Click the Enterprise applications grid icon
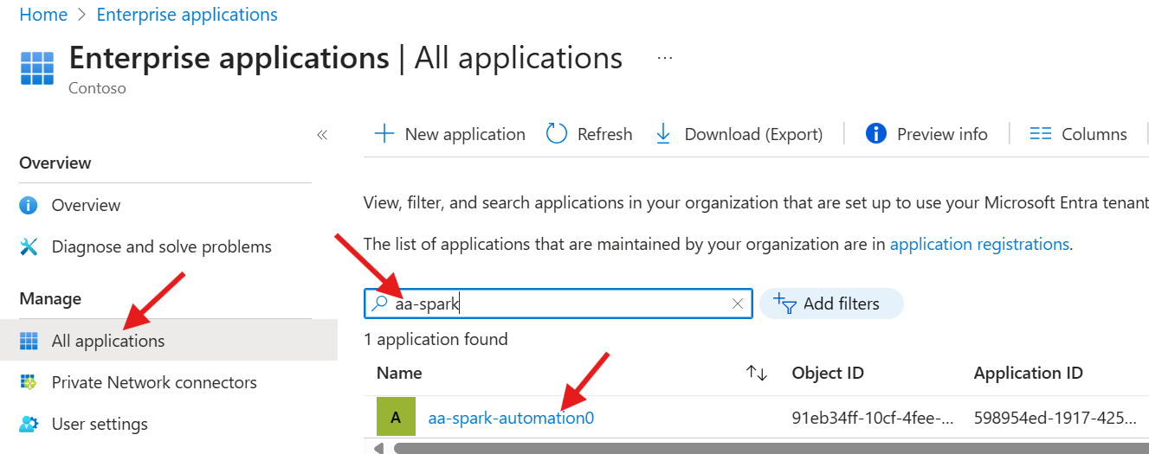Viewport: 1149px width, 454px height. (37, 67)
